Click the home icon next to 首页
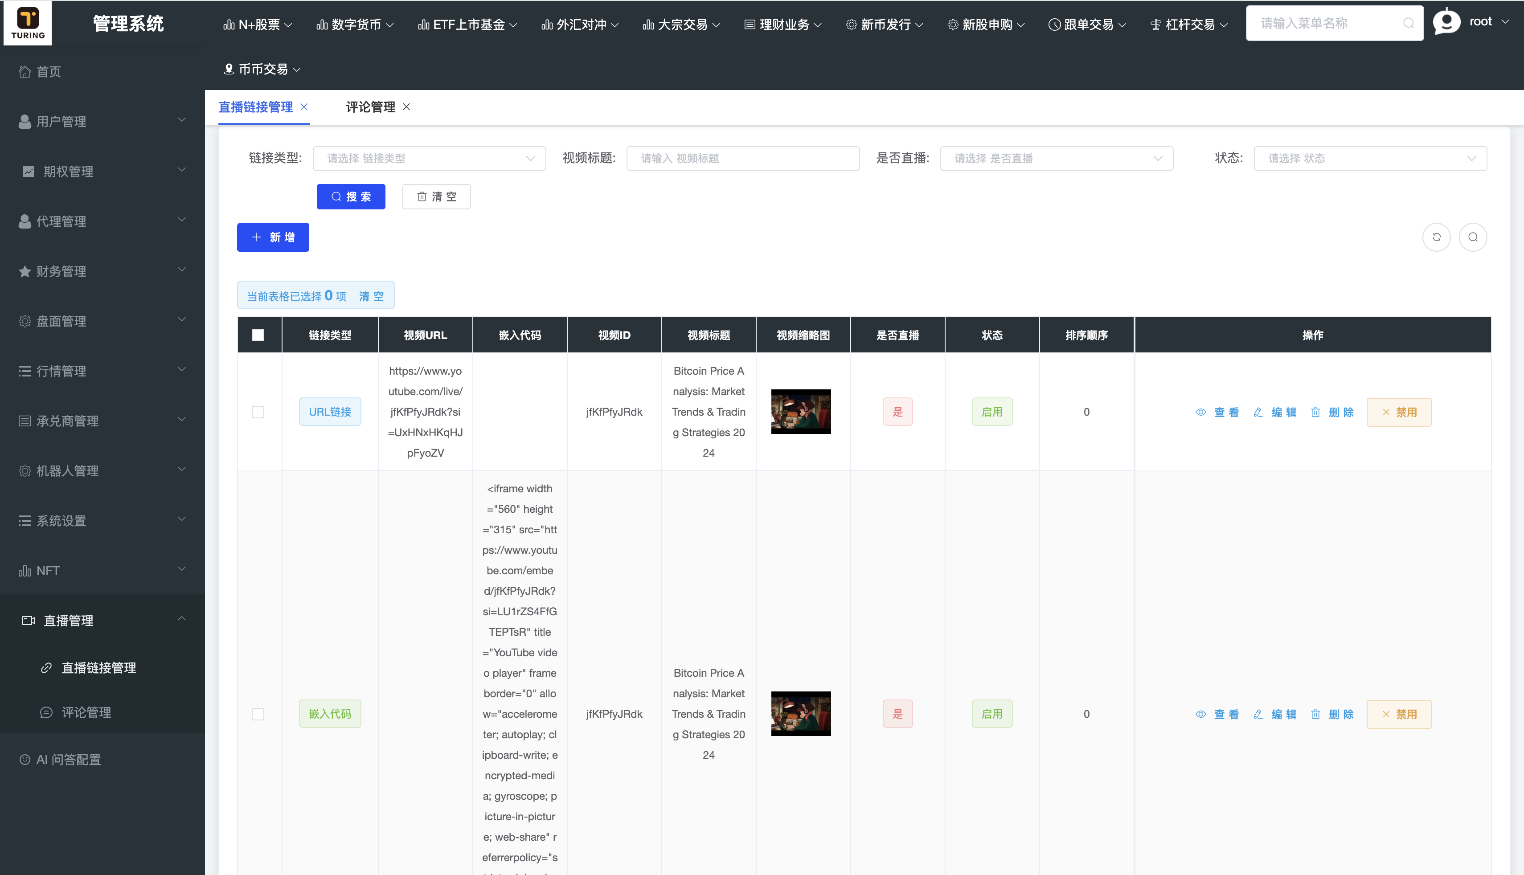The image size is (1524, 875). coord(25,71)
